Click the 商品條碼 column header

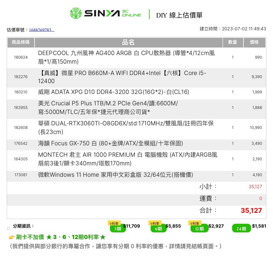tap(21, 42)
